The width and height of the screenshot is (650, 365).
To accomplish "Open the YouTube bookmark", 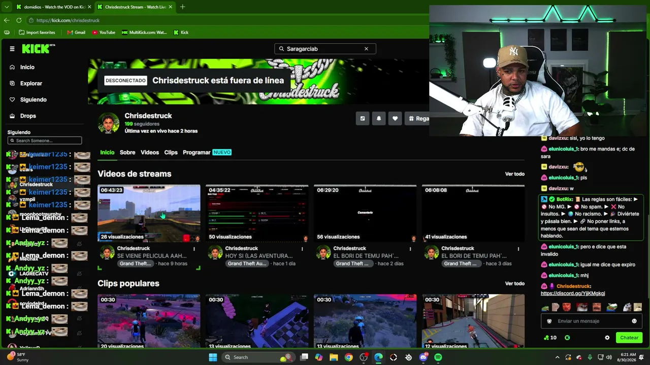I will point(104,32).
